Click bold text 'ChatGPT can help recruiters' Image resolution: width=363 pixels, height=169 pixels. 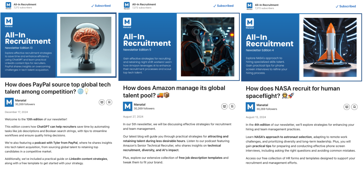[57, 127]
